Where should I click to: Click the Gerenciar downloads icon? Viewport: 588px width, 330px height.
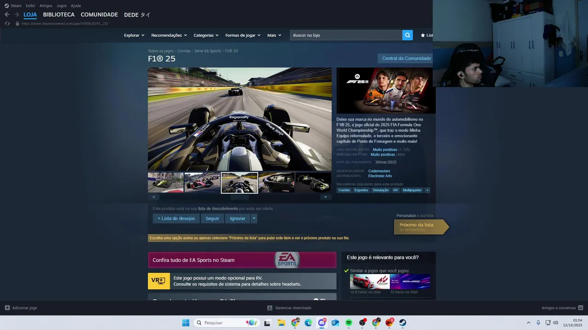coord(270,308)
